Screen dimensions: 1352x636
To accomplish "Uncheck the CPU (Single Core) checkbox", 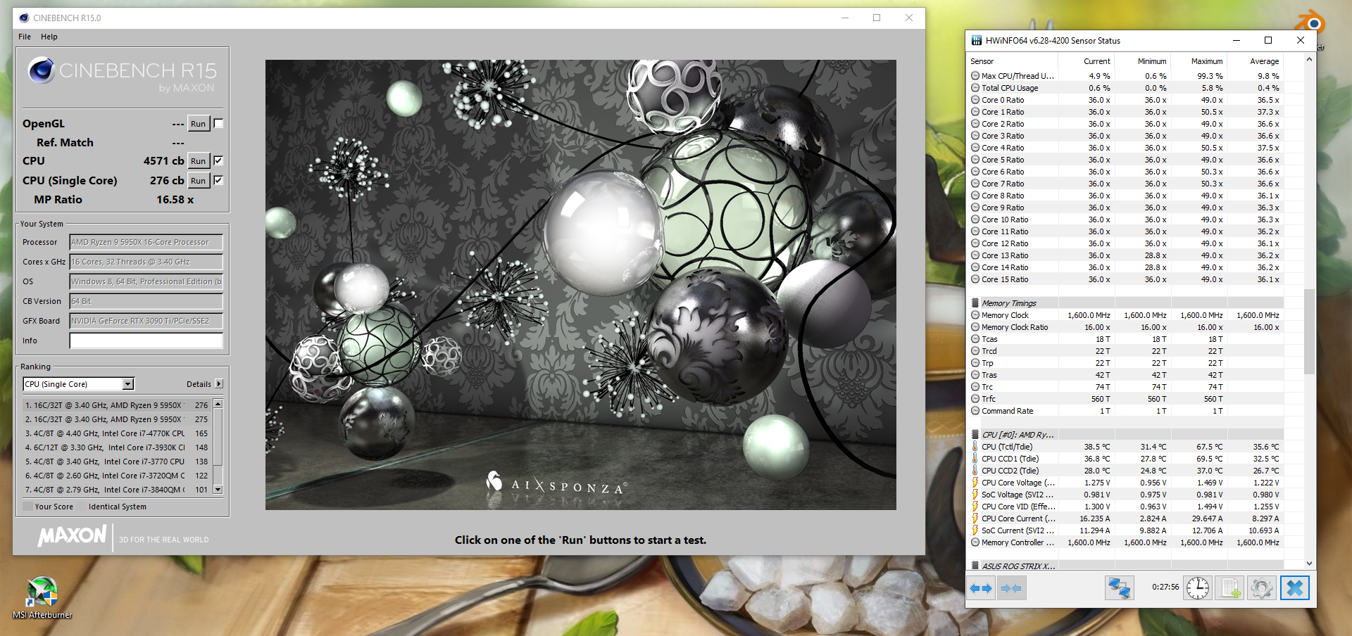I will (218, 180).
